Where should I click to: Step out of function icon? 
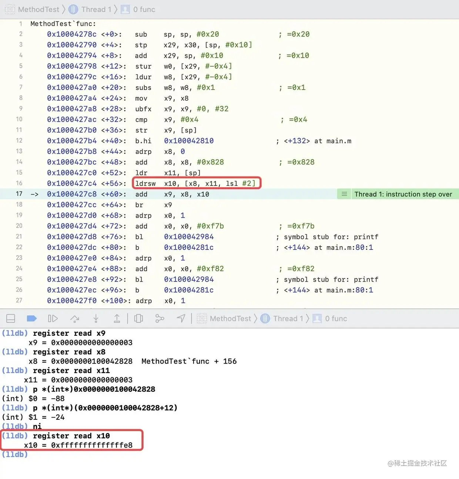(117, 319)
